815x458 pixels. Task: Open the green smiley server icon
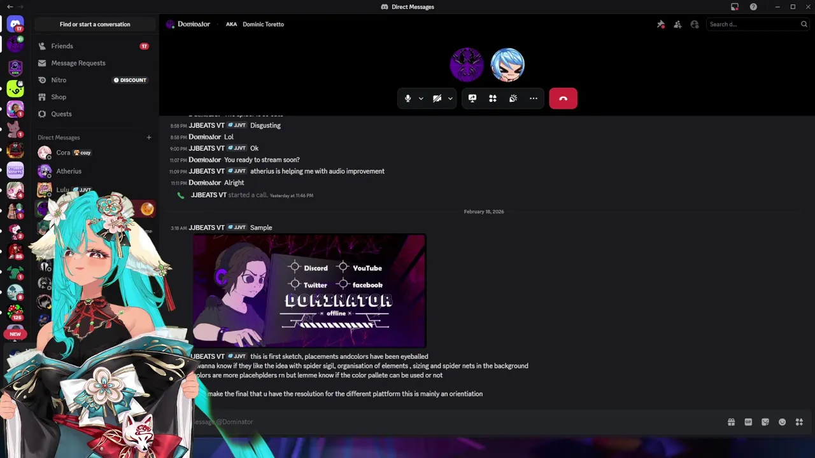click(15, 89)
